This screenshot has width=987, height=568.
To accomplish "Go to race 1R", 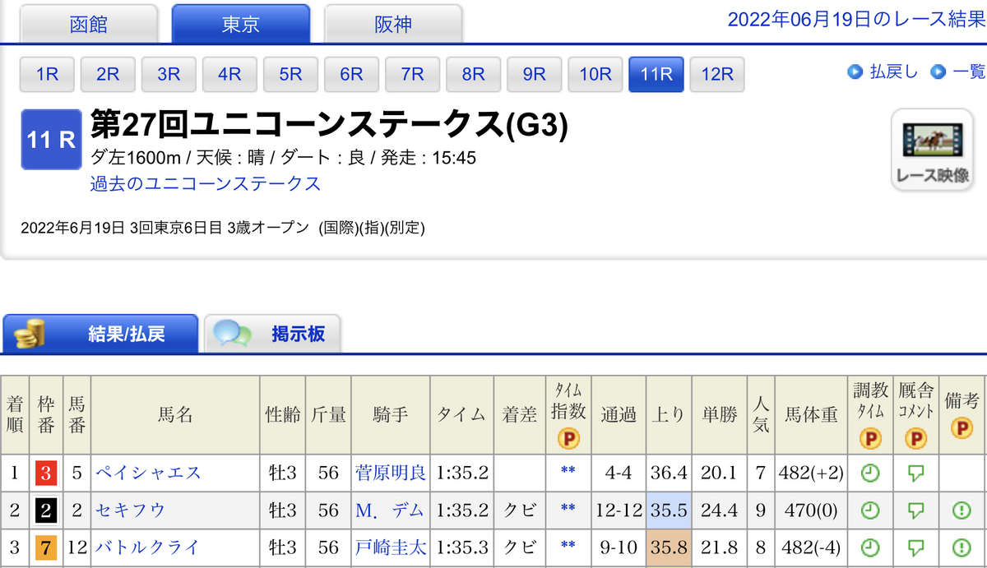I will [x=48, y=74].
